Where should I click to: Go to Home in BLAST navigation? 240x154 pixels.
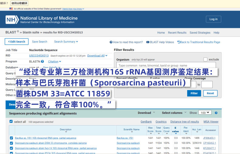pos(161,32)
